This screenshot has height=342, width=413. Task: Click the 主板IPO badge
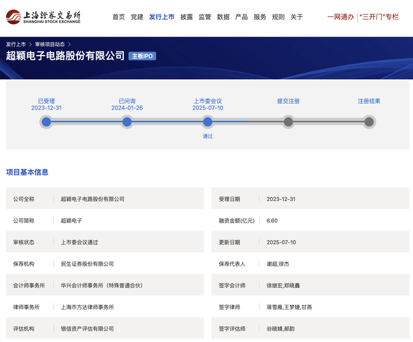(x=142, y=56)
